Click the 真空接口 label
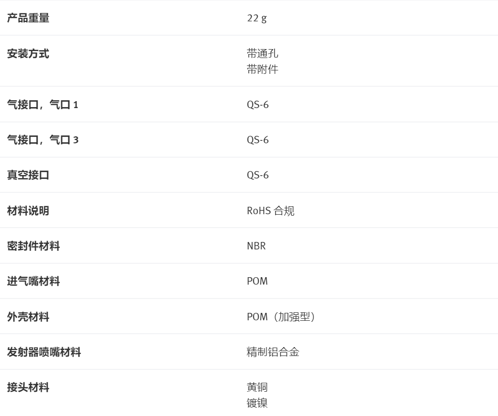This screenshot has height=416, width=498. [28, 175]
